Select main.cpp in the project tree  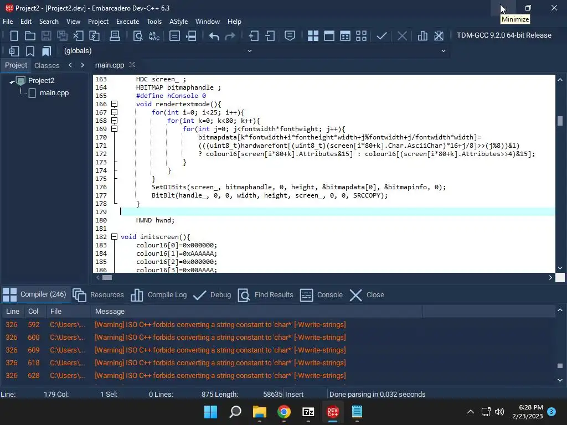click(x=54, y=93)
